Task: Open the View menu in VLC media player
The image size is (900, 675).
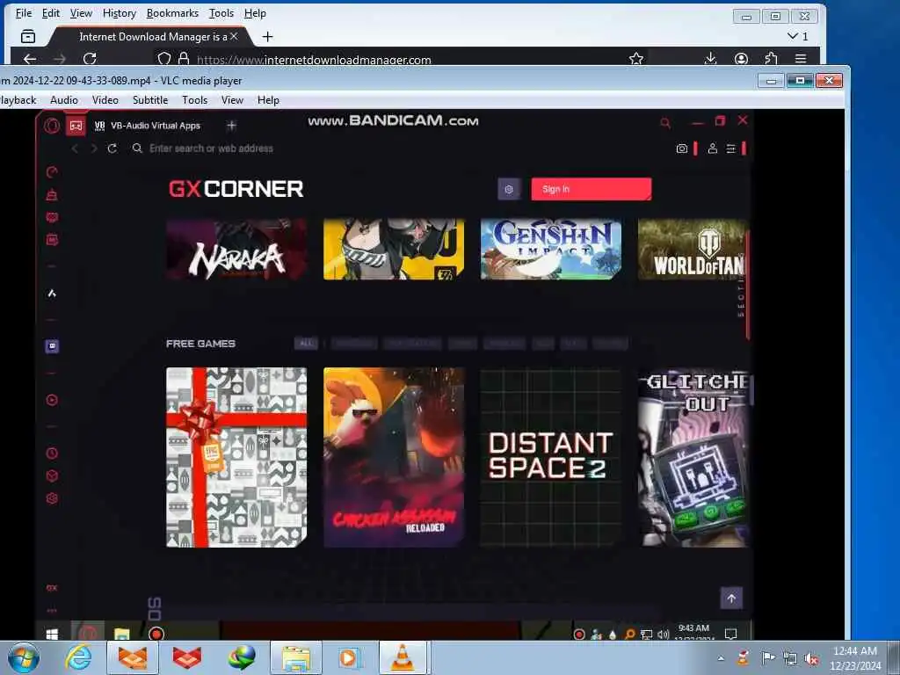Action: point(232,100)
